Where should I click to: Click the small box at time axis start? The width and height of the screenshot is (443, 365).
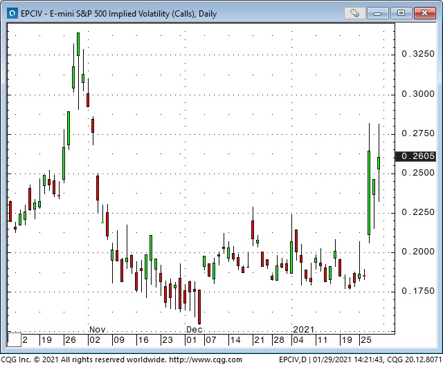point(14,339)
